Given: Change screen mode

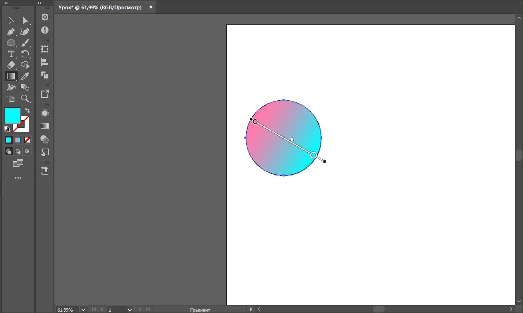Looking at the screenshot, I should pos(18,163).
